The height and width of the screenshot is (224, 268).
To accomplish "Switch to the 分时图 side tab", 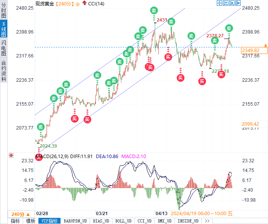I will click(x=3, y=10).
